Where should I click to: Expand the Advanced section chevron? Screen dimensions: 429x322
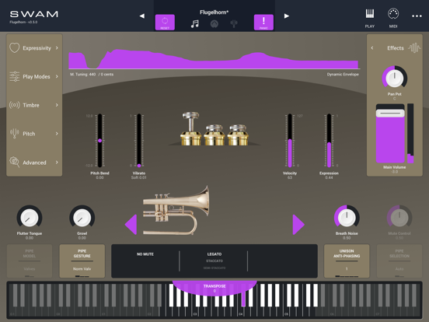tap(57, 162)
